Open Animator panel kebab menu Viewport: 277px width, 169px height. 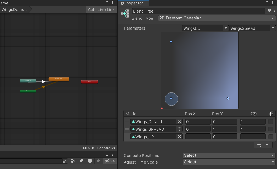point(113,3)
